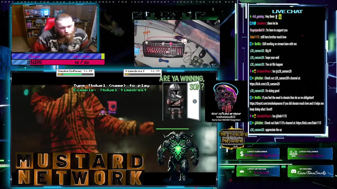This screenshot has width=337, height=189.
Task: Click badges before BotRix's stream bare message
Action: coord(252,44)
